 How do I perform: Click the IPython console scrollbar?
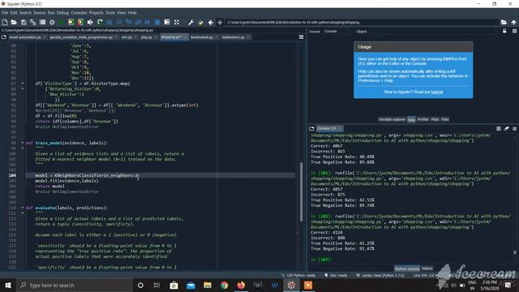tap(515, 252)
